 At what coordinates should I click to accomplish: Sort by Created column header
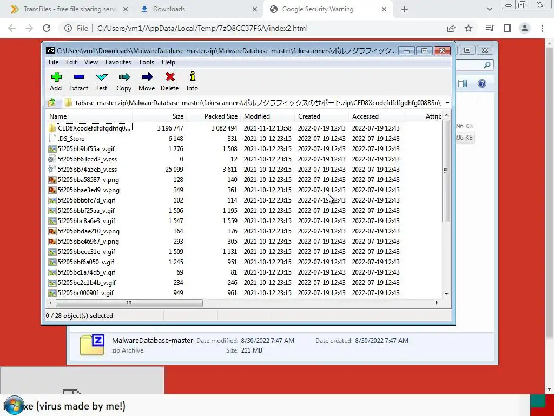tap(321, 116)
